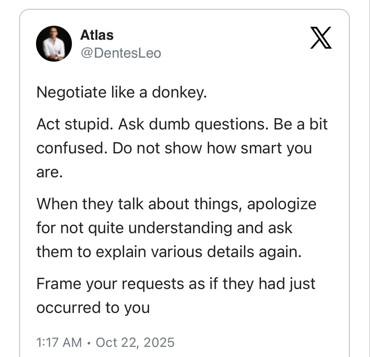
Task: Click the final line "occurred to you"
Action: point(93,308)
